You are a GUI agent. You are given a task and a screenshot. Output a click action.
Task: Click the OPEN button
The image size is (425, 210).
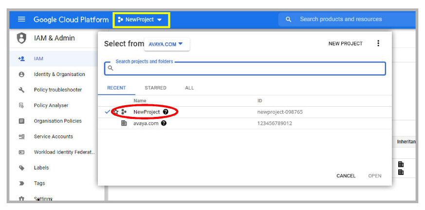coord(374,176)
